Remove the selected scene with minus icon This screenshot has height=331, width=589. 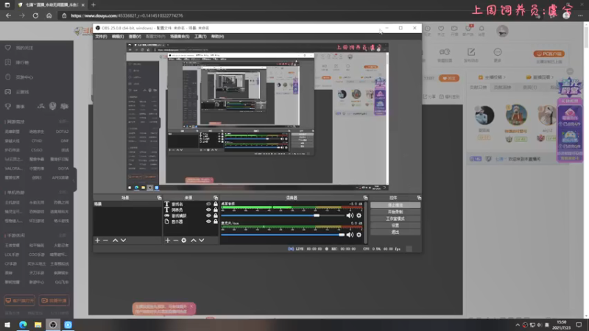(105, 241)
